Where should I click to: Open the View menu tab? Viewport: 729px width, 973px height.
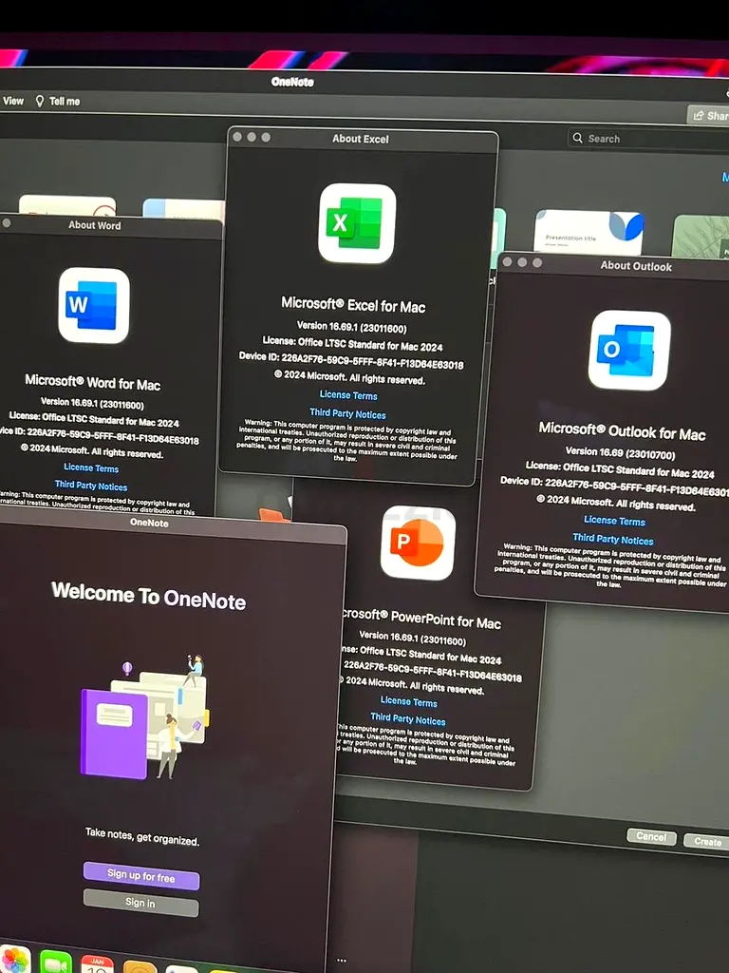(x=13, y=101)
